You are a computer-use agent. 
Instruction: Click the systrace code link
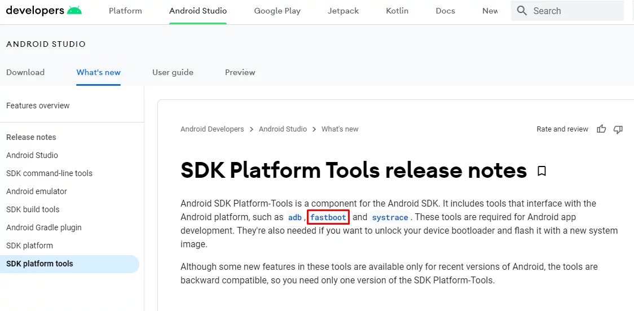tap(390, 217)
